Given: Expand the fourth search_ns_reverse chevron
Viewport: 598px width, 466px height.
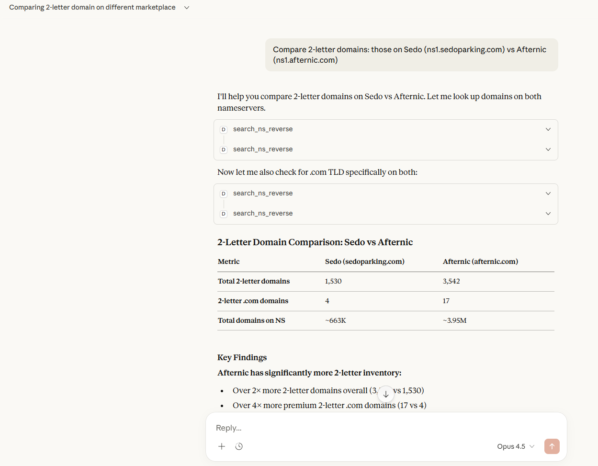Looking at the screenshot, I should coord(548,214).
